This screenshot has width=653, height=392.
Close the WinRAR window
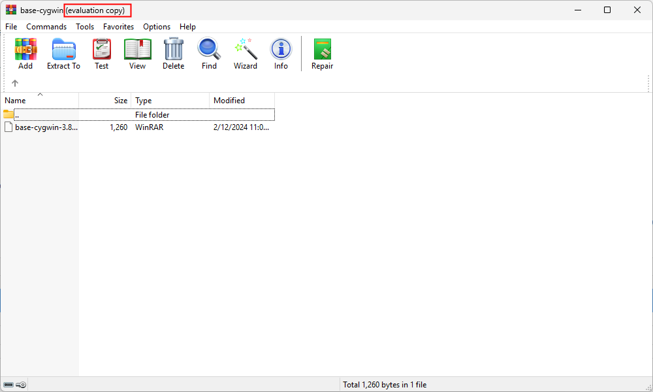(637, 10)
